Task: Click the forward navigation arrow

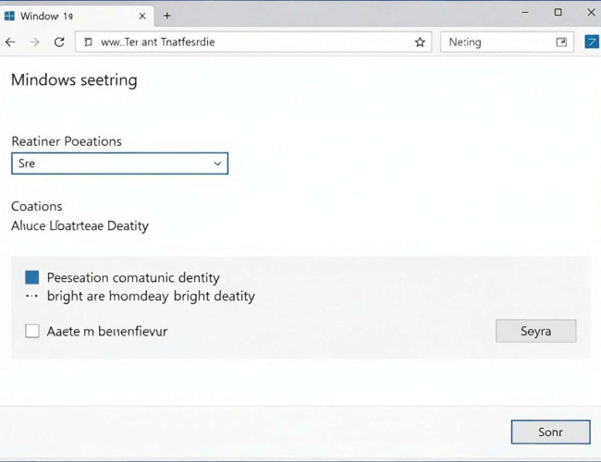Action: (34, 43)
